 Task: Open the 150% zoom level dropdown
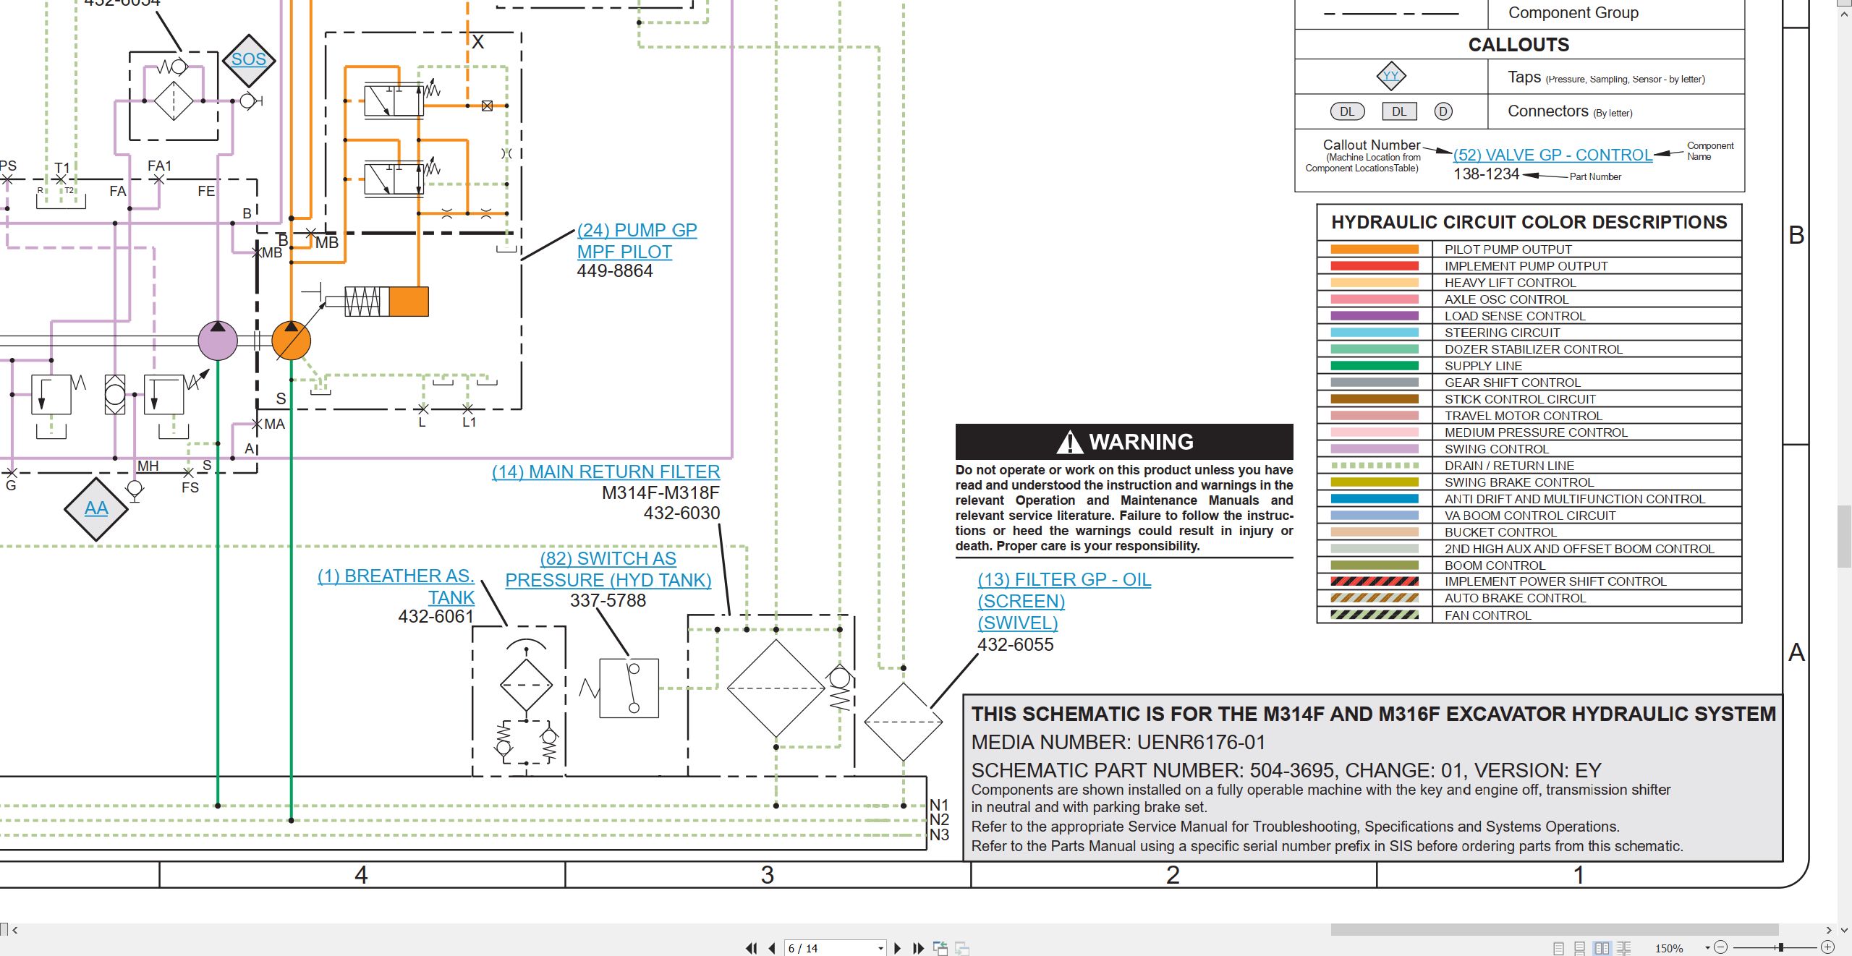[1707, 948]
